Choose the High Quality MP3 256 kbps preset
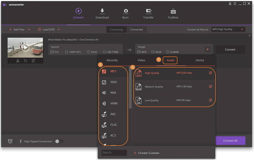Image resolution: width=254 pixels, height=160 pixels. (174, 73)
